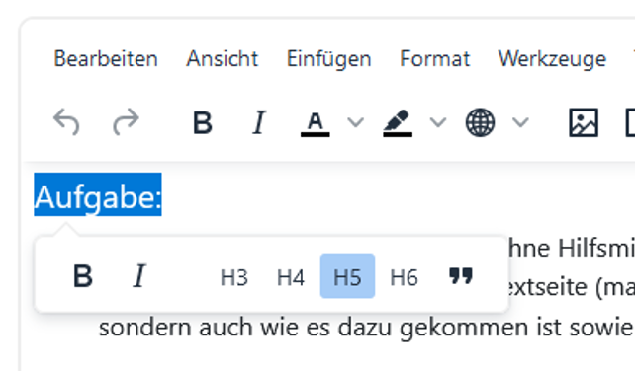Image resolution: width=635 pixels, height=371 pixels.
Task: Toggle the active H5 heading
Action: [x=347, y=276]
